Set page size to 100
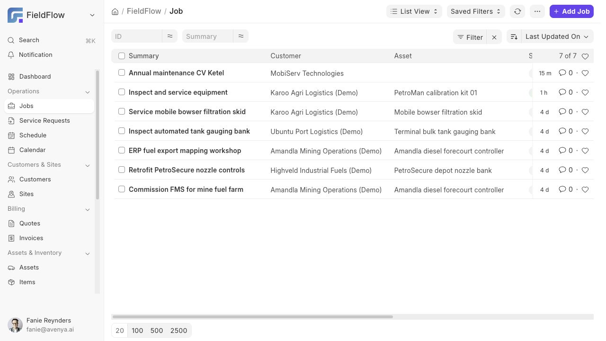Image resolution: width=606 pixels, height=341 pixels. (137, 331)
